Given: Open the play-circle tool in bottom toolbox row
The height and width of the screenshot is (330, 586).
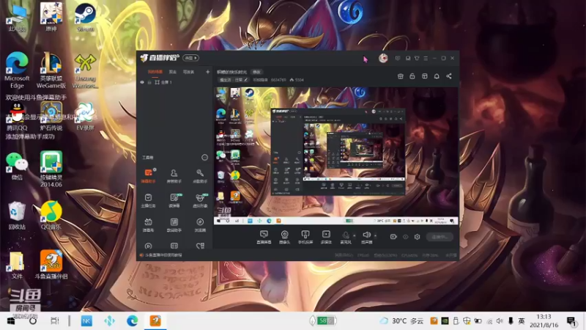Looking at the screenshot, I should coord(149,246).
